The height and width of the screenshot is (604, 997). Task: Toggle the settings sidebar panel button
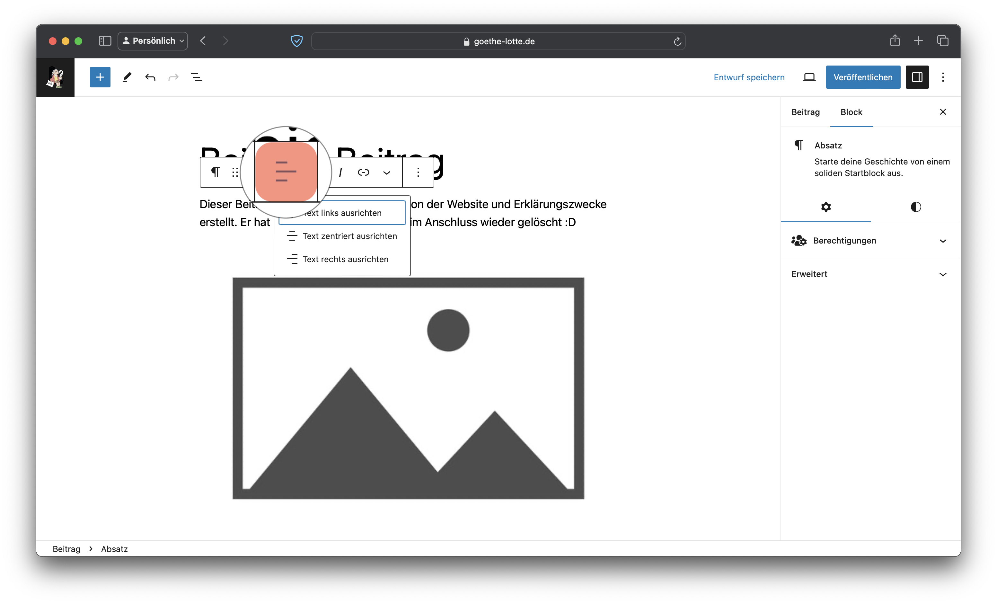coord(917,77)
